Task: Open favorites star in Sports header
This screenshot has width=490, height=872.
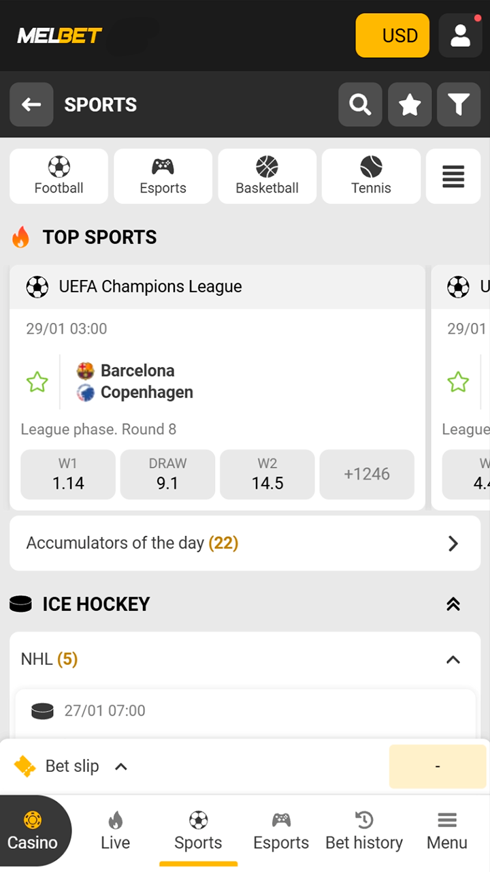Action: 410,105
